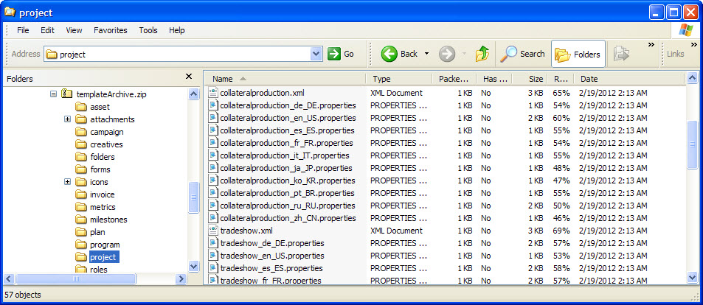The image size is (703, 305).
Task: Click the Forward arrow icon
Action: tap(446, 55)
